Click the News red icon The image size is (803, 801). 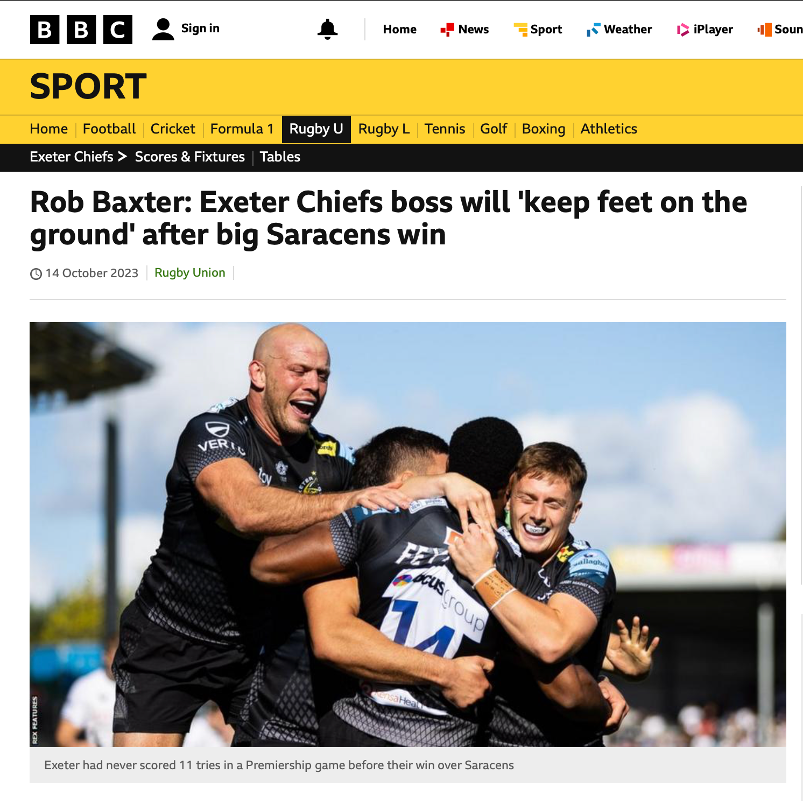coord(447,30)
